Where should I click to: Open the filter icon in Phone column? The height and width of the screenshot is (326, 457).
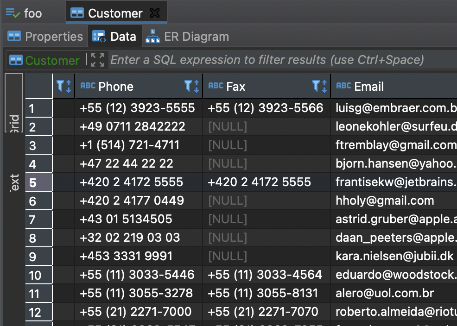pyautogui.click(x=188, y=86)
